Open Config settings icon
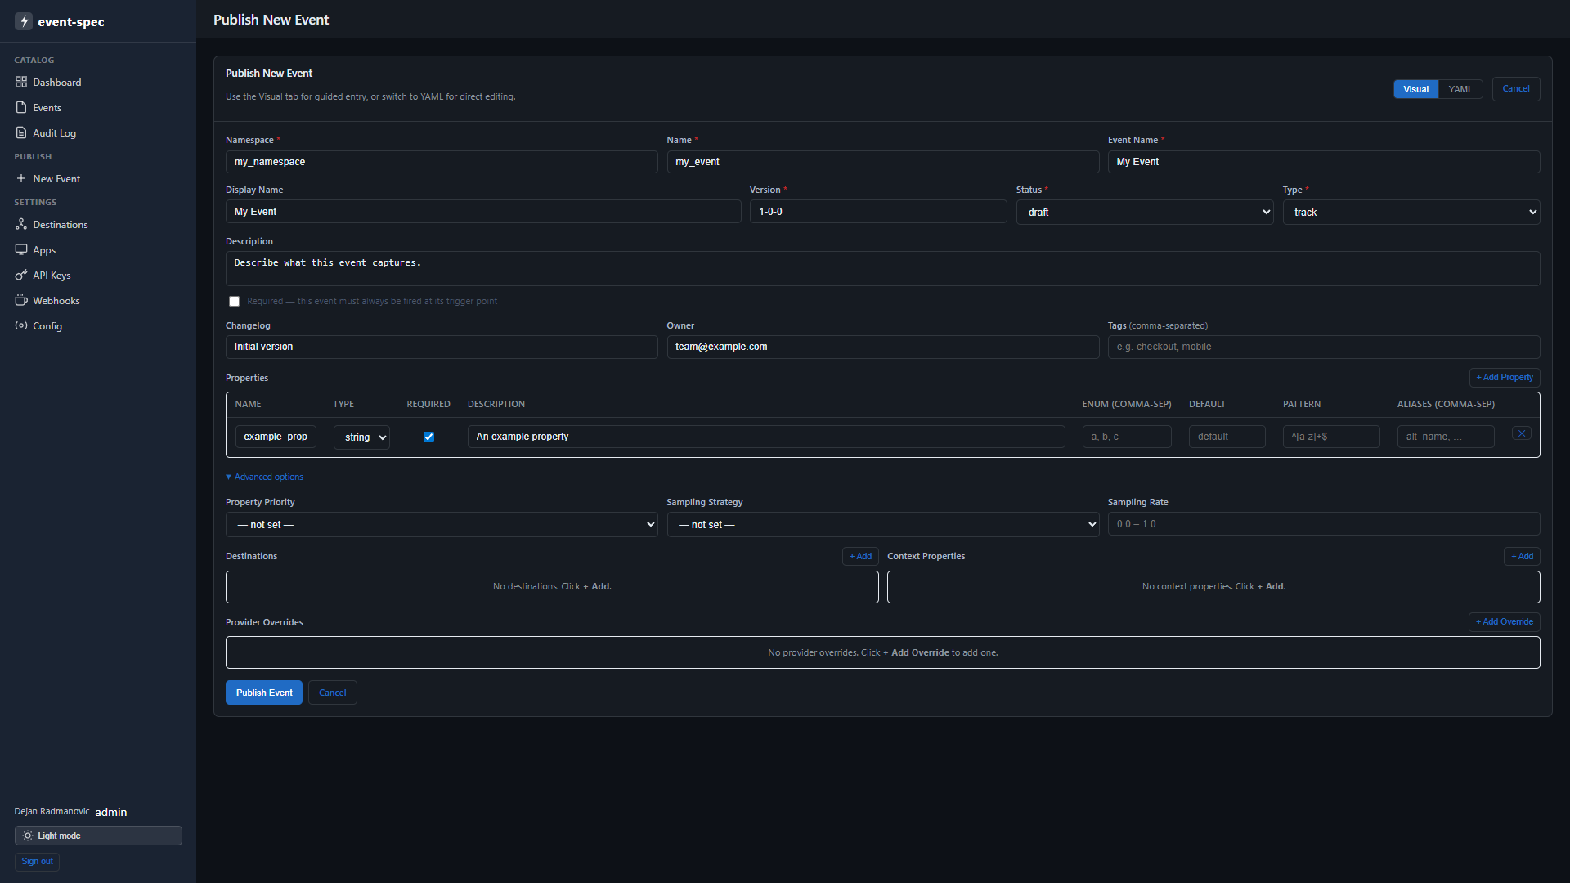This screenshot has width=1570, height=883. tap(21, 325)
